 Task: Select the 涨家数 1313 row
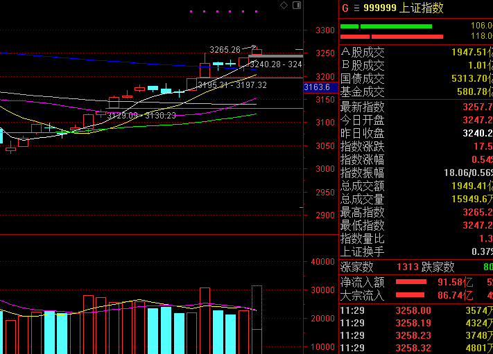click(x=416, y=267)
